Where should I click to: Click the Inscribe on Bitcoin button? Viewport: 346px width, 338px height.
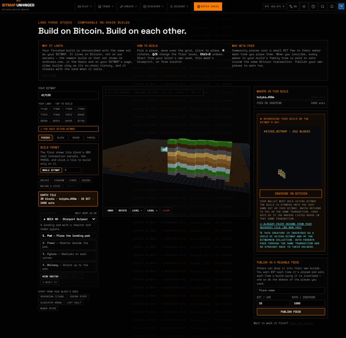(291, 193)
